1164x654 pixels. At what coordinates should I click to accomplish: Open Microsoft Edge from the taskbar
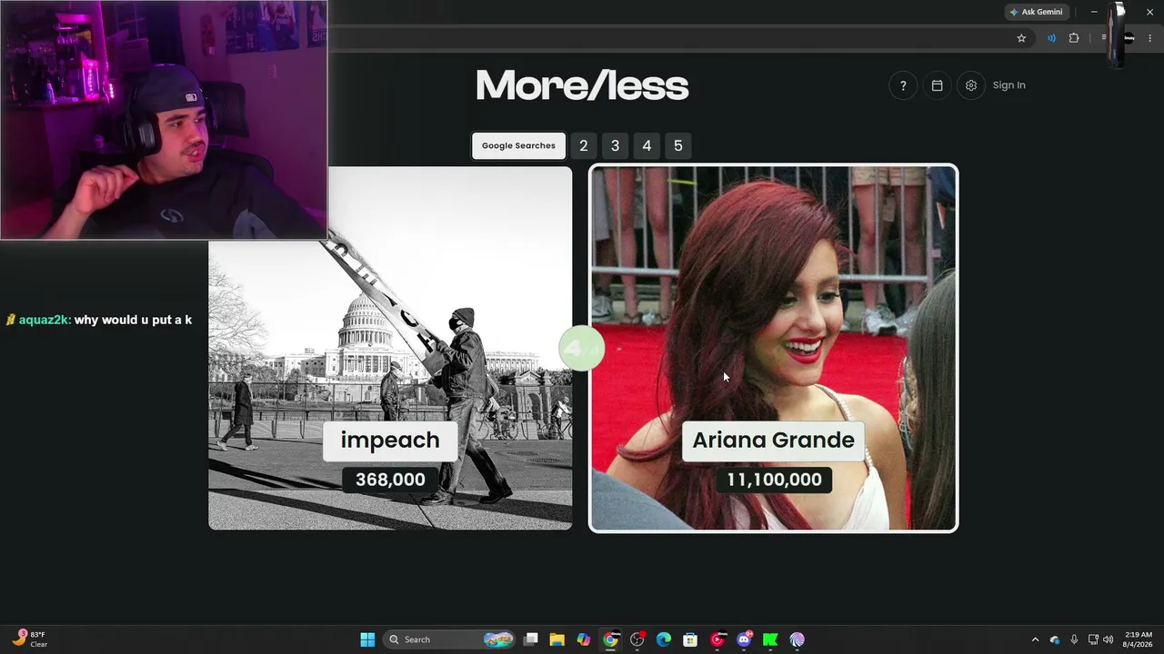point(664,639)
